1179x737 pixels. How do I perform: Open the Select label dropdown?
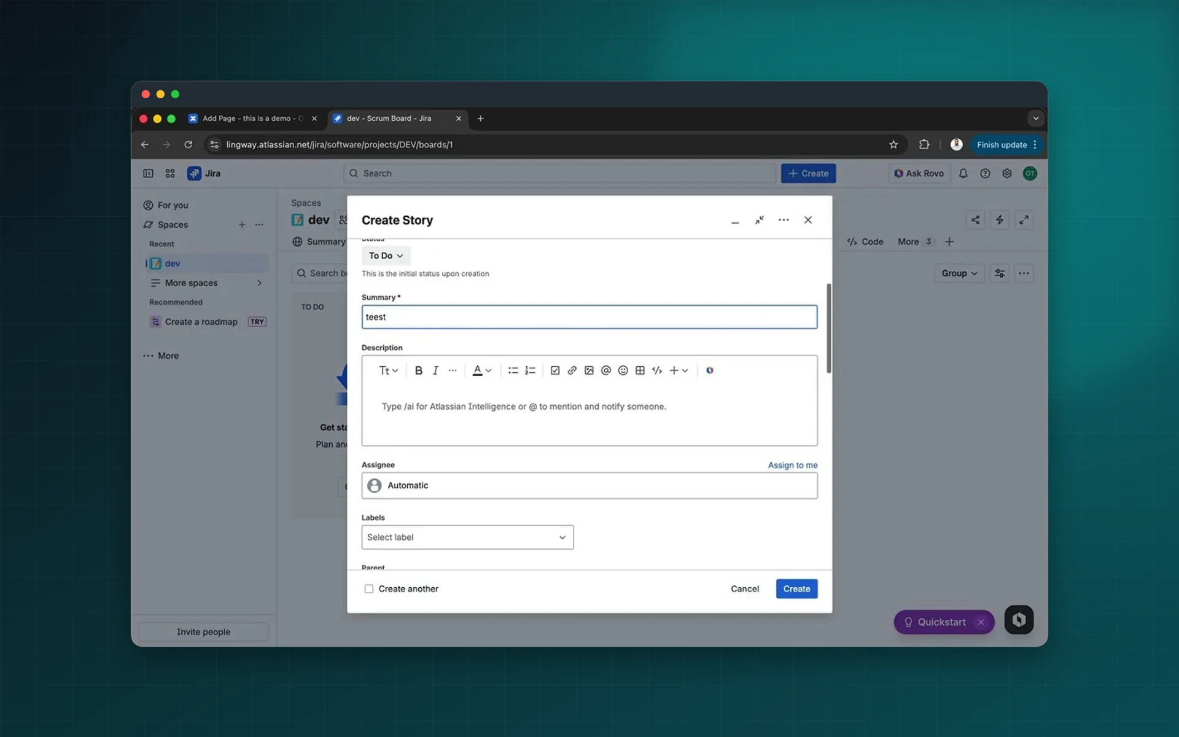point(467,537)
